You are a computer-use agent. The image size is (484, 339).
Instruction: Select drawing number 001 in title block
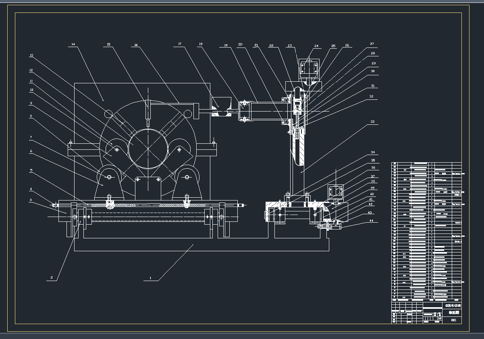point(453,320)
